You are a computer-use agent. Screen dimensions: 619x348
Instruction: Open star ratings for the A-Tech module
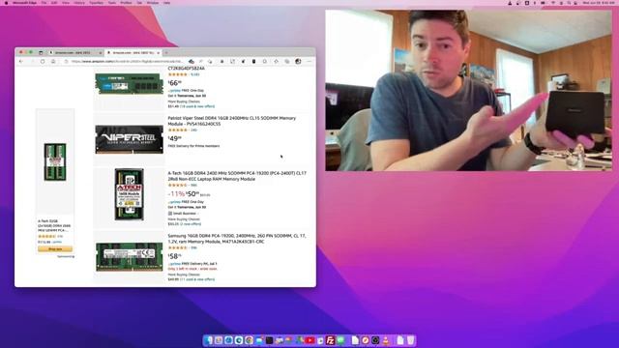(x=178, y=185)
